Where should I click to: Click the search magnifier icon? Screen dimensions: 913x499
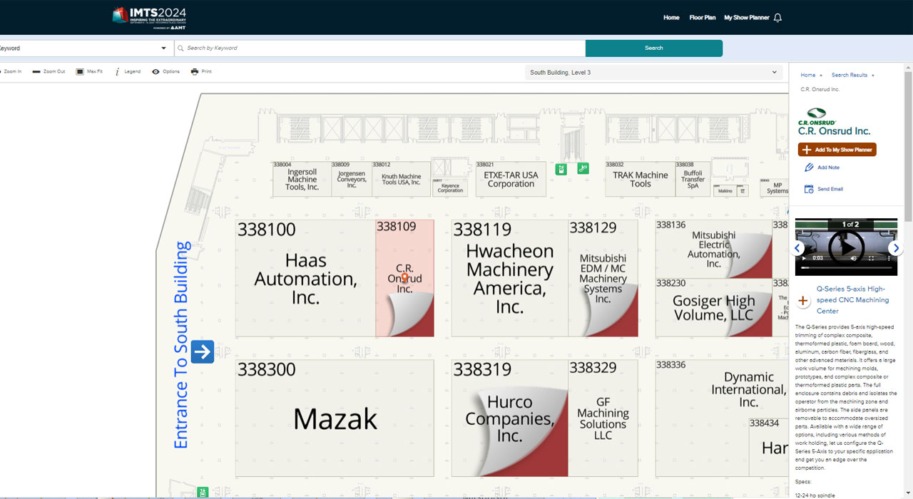click(x=181, y=48)
